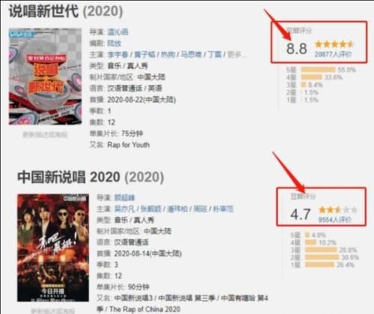The image size is (374, 314).
Task: Click the writer link 陆放
Action: [114, 43]
